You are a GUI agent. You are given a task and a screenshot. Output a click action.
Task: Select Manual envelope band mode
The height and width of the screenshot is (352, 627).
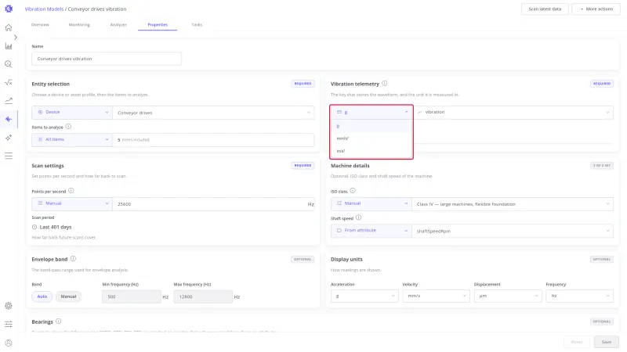(x=68, y=296)
